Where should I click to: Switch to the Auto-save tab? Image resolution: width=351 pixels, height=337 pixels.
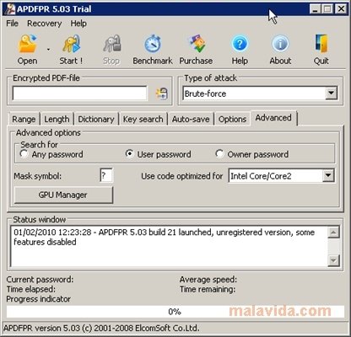tap(191, 119)
